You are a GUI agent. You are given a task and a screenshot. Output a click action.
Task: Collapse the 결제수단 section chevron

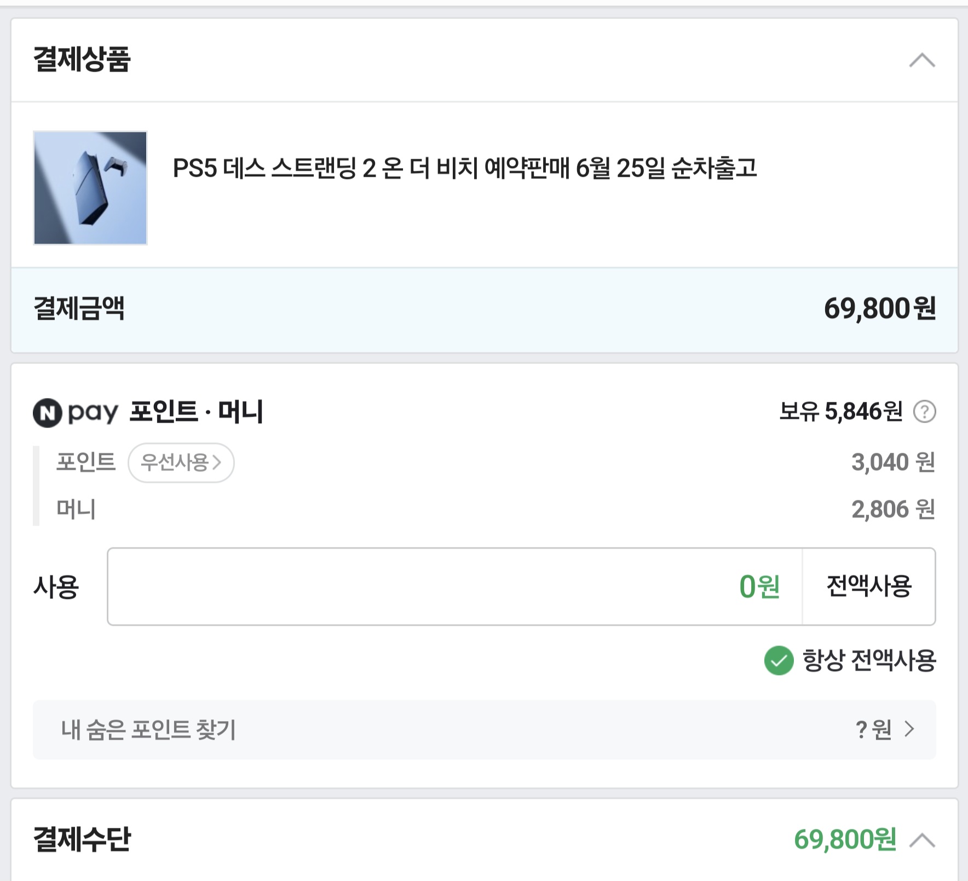[x=922, y=839]
